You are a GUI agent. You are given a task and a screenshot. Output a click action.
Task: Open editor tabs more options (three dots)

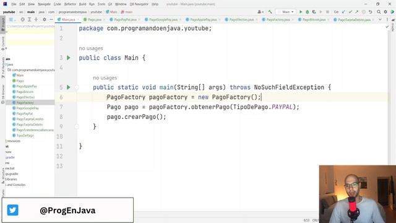pos(387,19)
